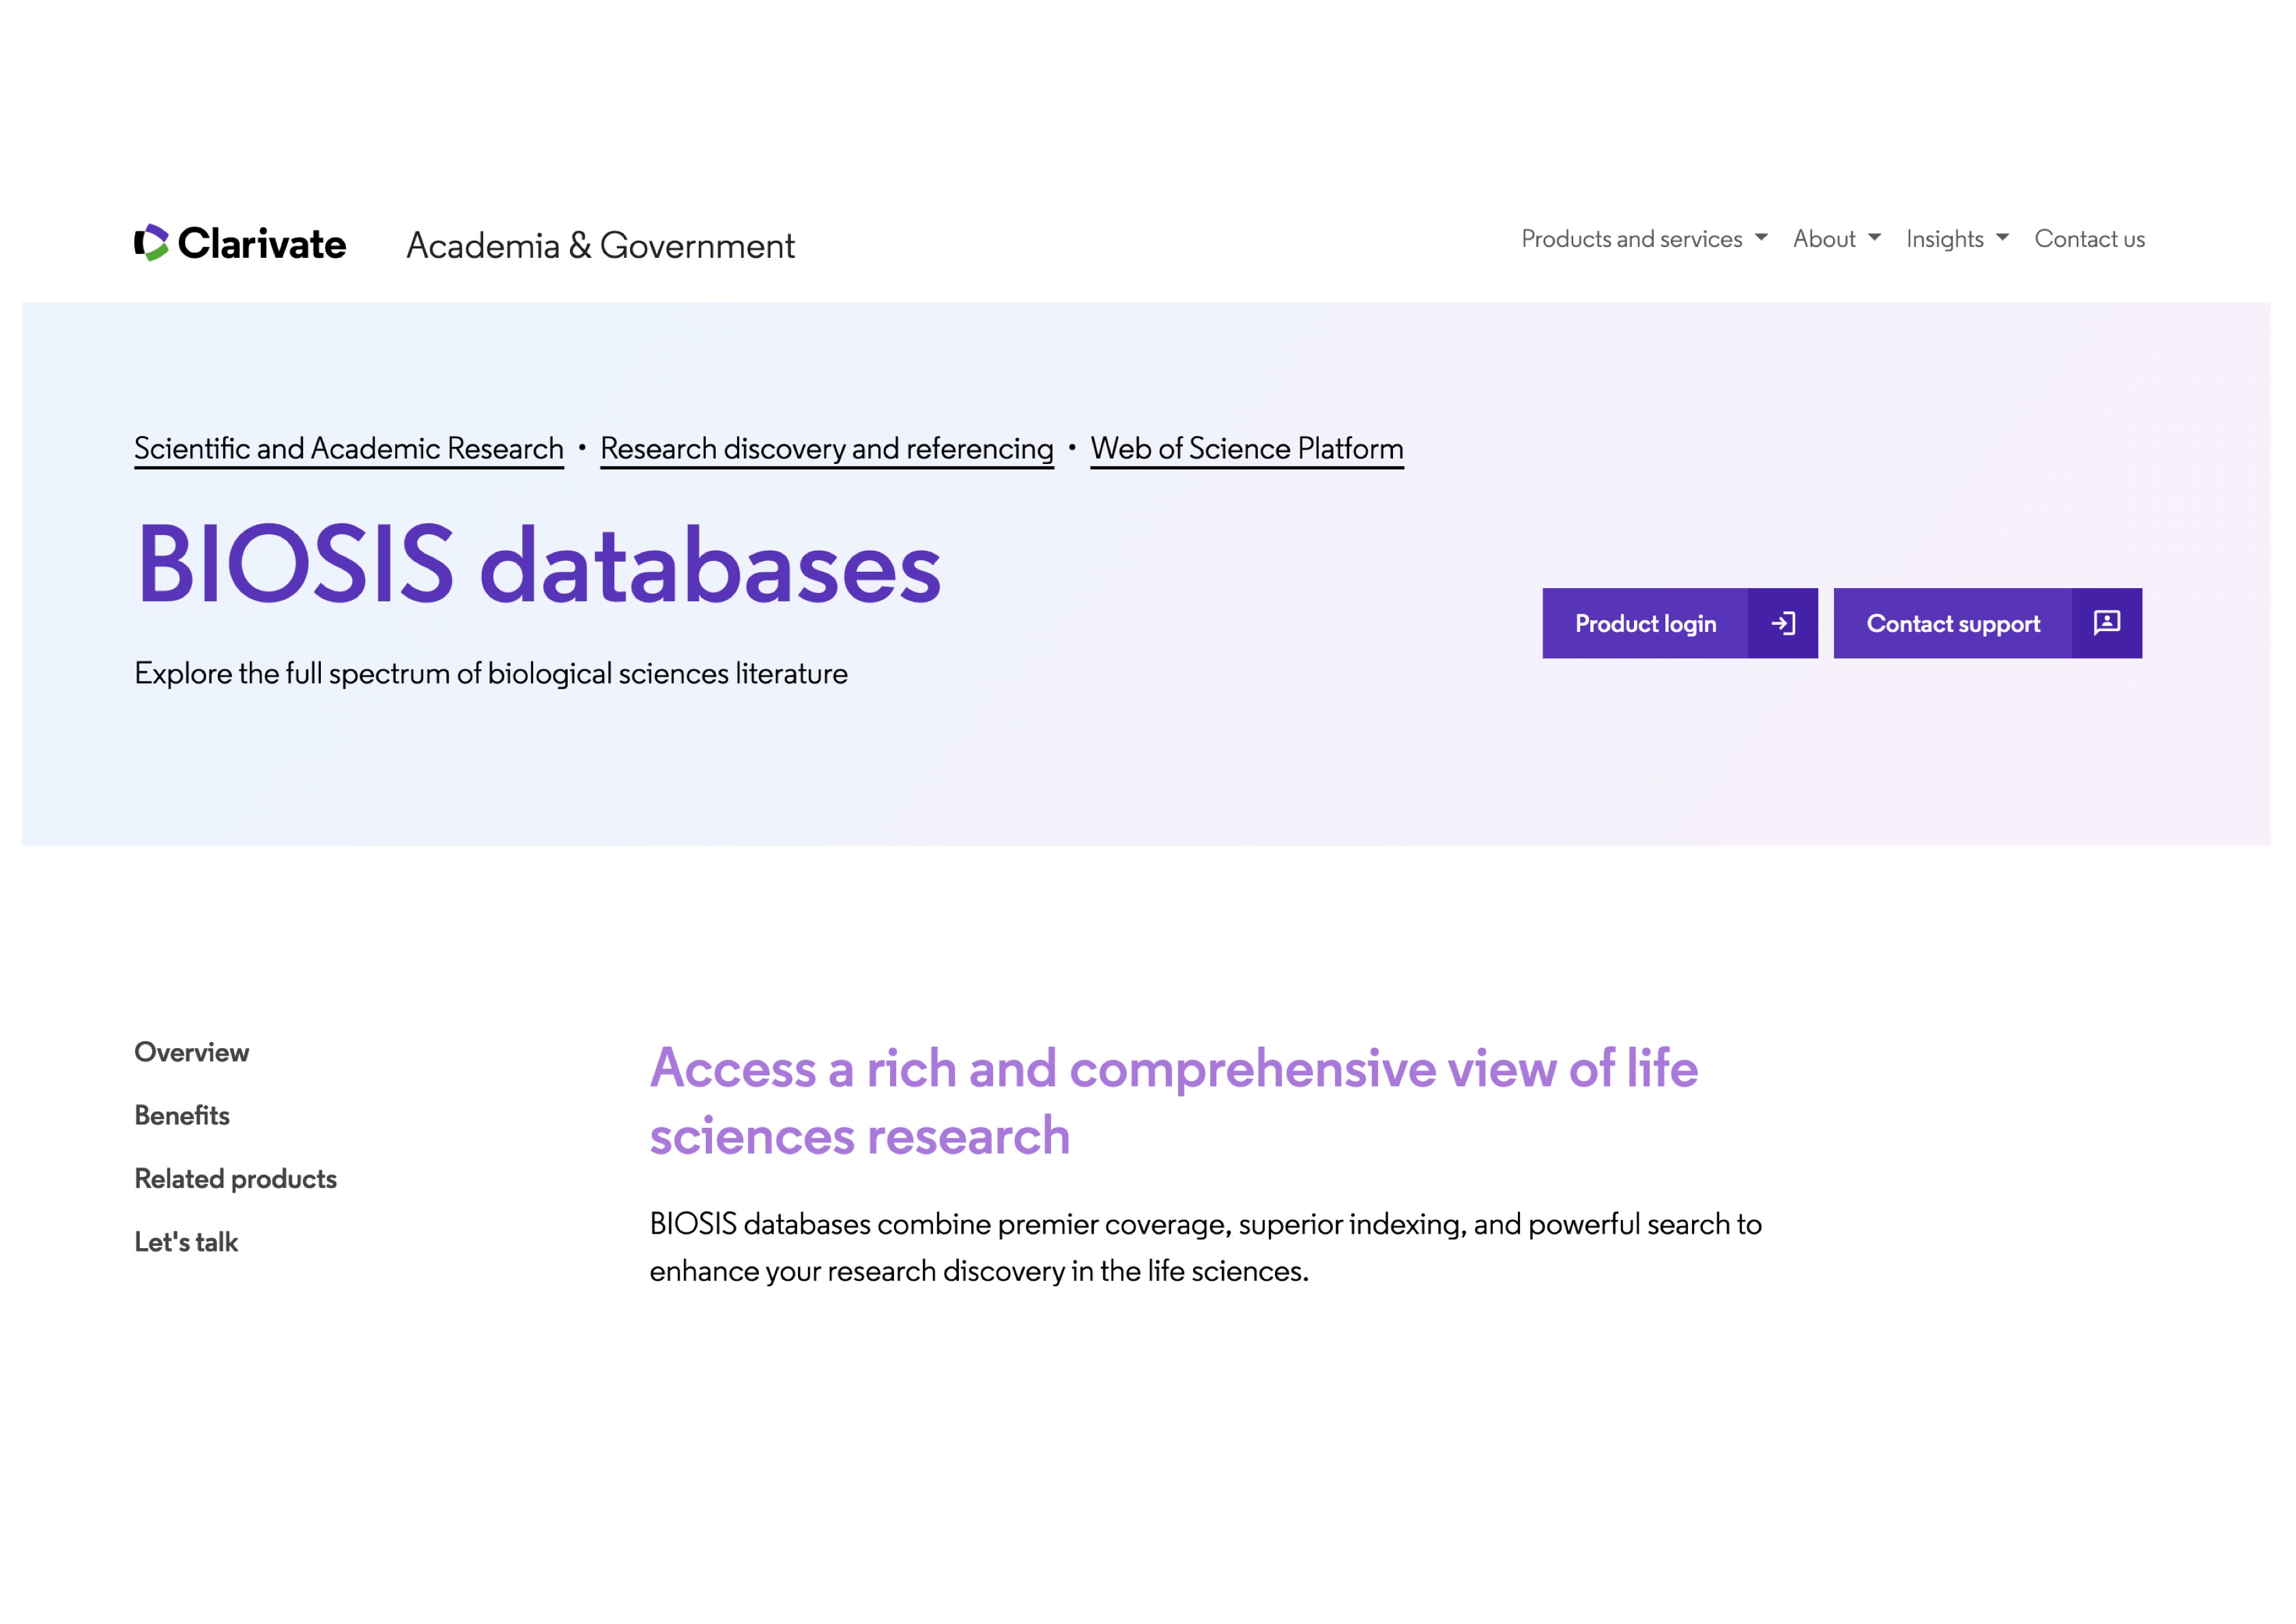Open the Scientific and Academic Research breadcrumb link
This screenshot has height=1624, width=2296.
point(348,448)
